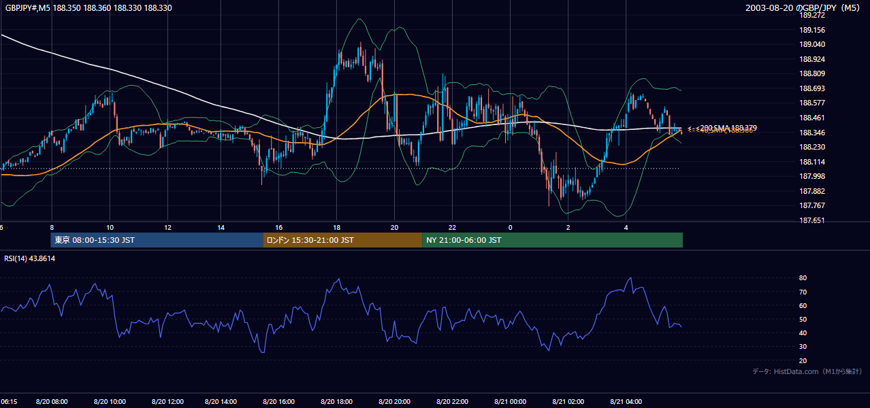Screen dimensions: 870x408
Task: Click the 06:15 time axis label
Action: click(9, 402)
